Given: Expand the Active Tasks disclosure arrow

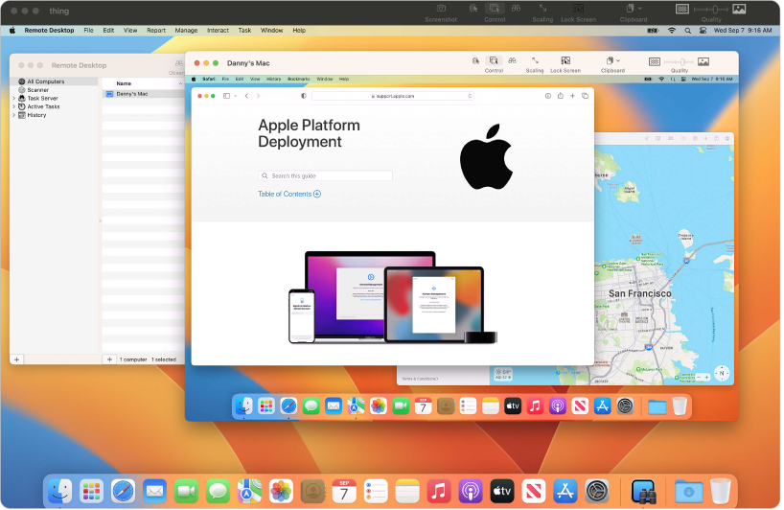Looking at the screenshot, I should click(14, 107).
